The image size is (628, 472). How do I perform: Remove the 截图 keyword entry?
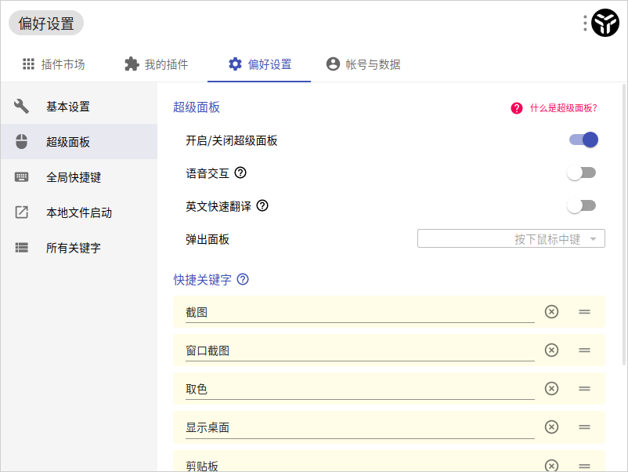551,311
